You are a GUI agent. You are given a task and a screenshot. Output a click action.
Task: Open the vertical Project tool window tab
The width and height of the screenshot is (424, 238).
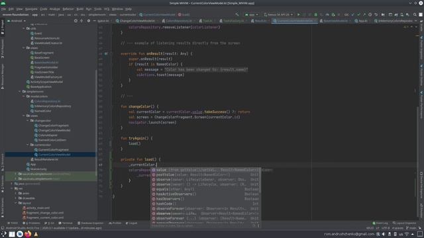[3, 27]
